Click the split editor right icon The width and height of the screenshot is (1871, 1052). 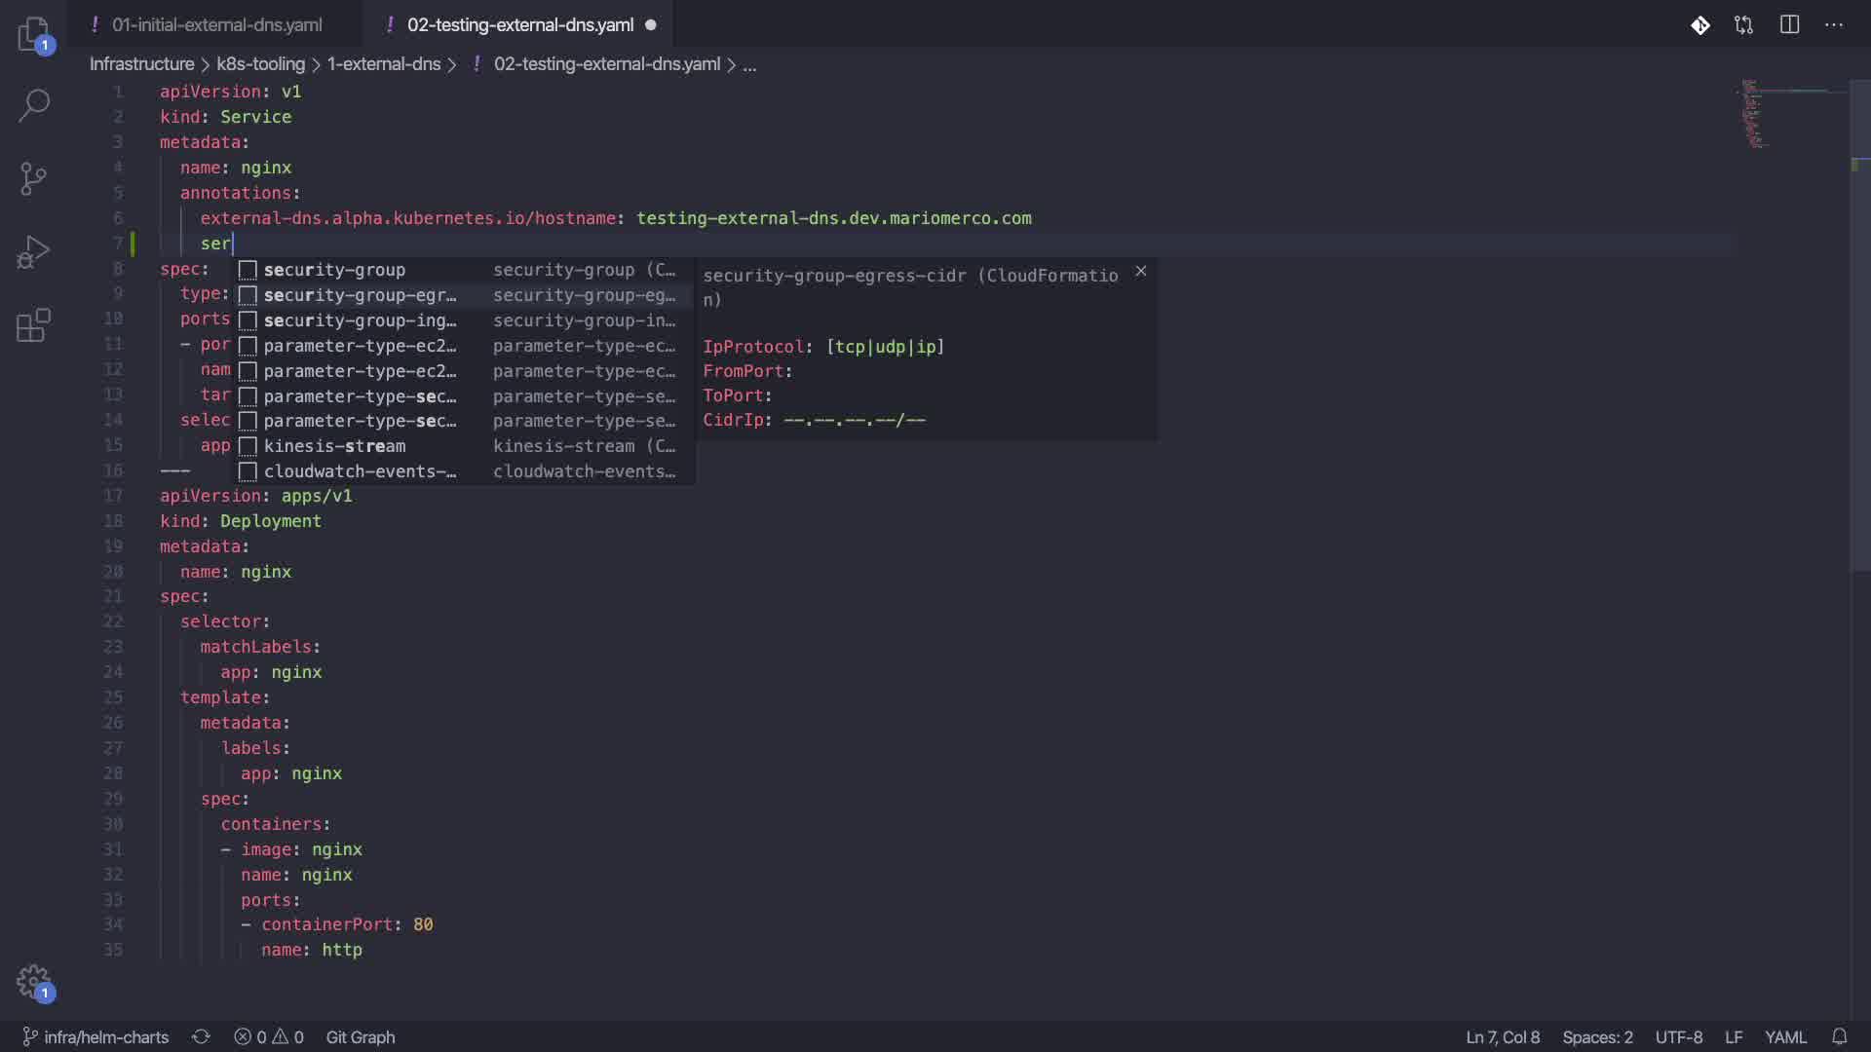(1789, 24)
